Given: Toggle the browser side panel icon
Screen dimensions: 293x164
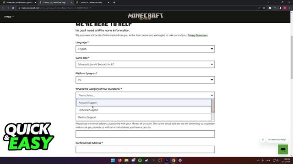Looking at the screenshot, I should coord(280,8).
